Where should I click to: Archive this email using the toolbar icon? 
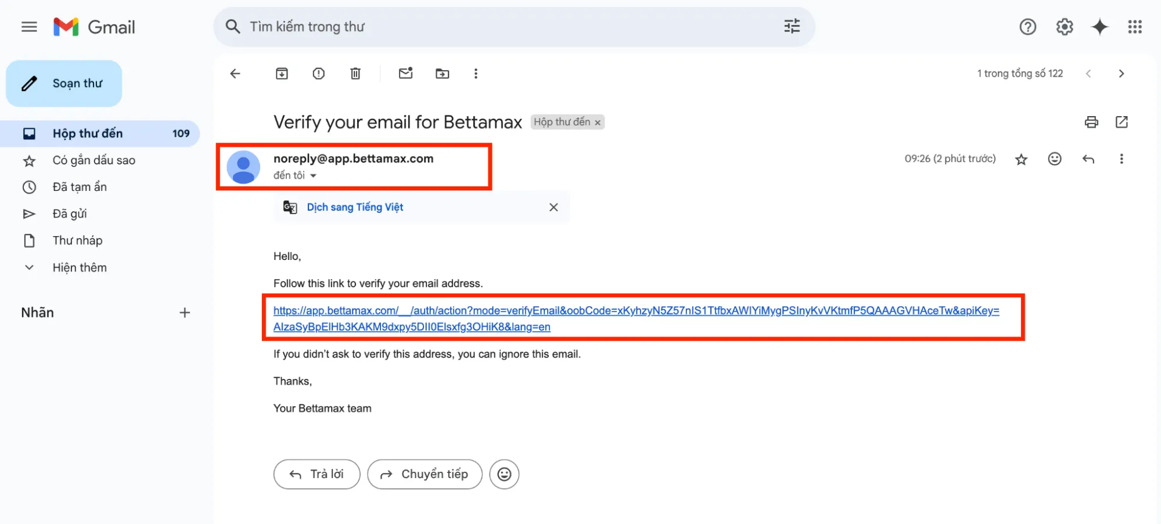point(282,74)
